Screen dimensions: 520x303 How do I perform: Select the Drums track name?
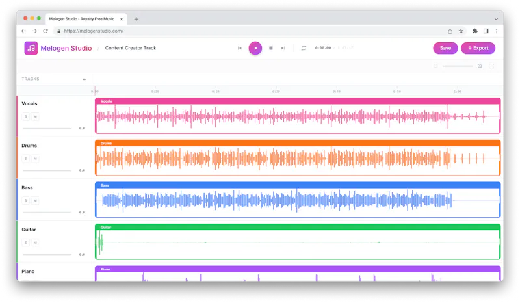click(x=29, y=146)
